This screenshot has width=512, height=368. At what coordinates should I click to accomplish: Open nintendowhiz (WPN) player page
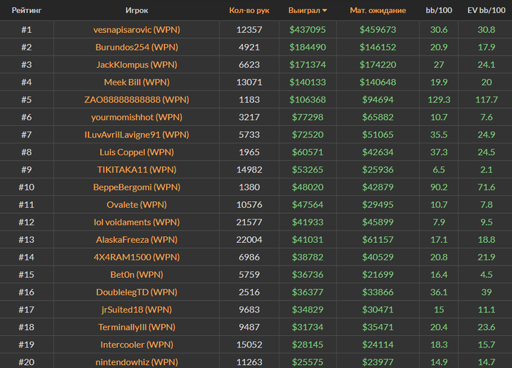137,362
